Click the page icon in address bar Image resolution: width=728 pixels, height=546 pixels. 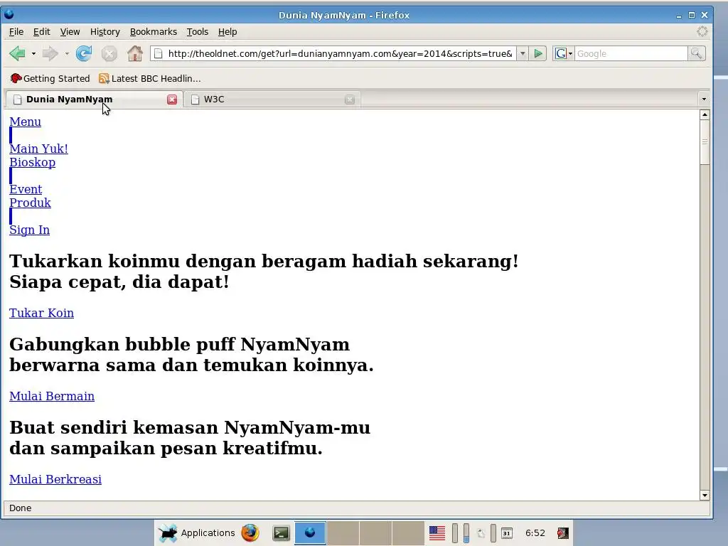pos(159,54)
